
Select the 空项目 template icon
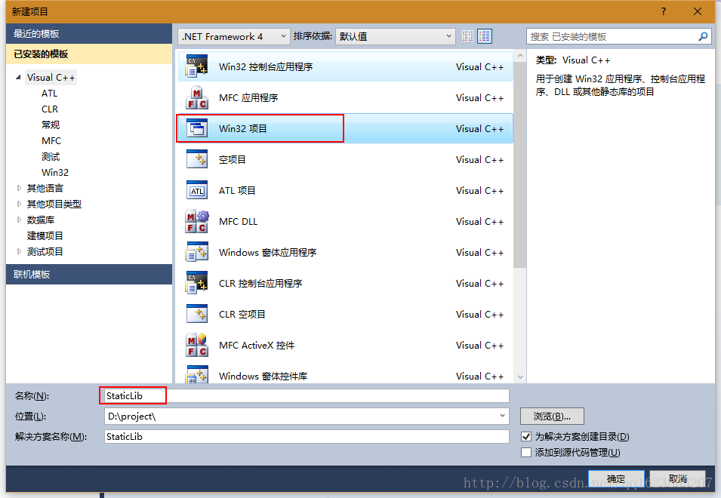[x=197, y=159]
